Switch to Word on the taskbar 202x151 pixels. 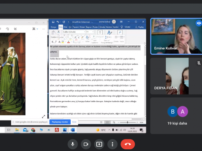73,130
